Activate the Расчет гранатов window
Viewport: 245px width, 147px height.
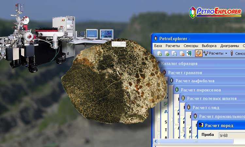(x=185, y=73)
